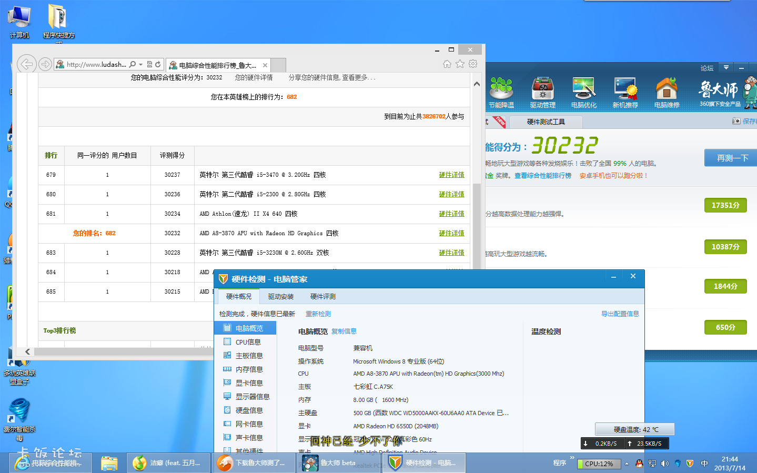
Task: Click the 10387分 score button
Action: tap(725, 247)
